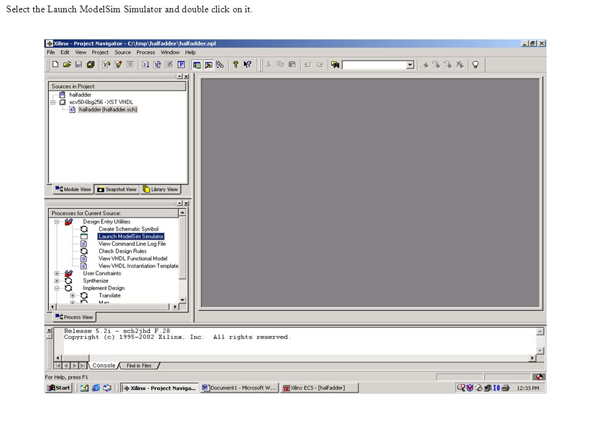This screenshot has height=443, width=591.
Task: Close the Sources in Project panel
Action: point(186,76)
